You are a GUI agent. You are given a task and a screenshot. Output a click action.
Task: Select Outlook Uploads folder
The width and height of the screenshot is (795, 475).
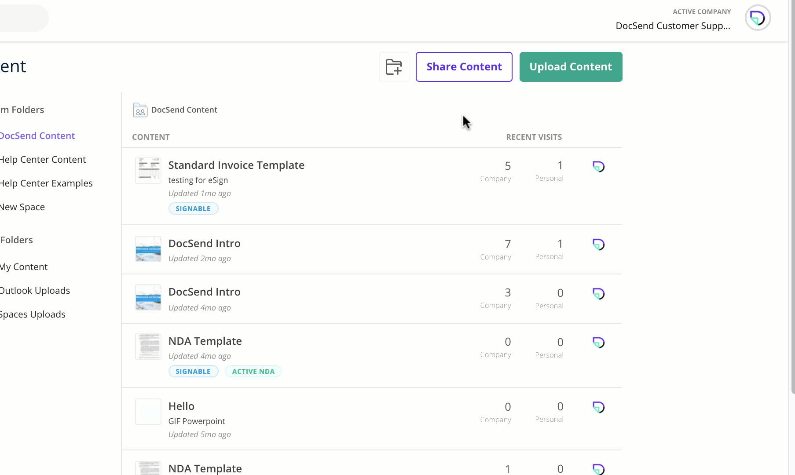(35, 291)
